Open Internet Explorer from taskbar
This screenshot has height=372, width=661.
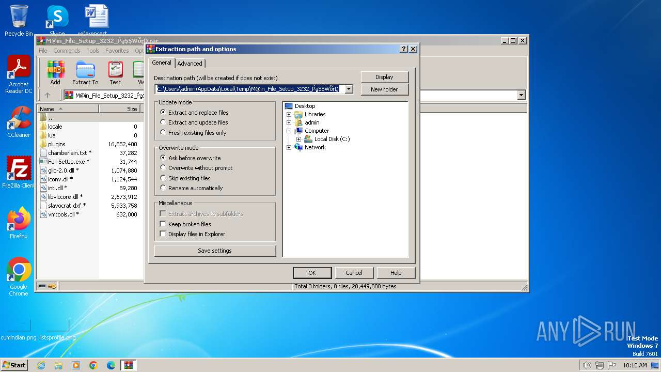pyautogui.click(x=41, y=365)
